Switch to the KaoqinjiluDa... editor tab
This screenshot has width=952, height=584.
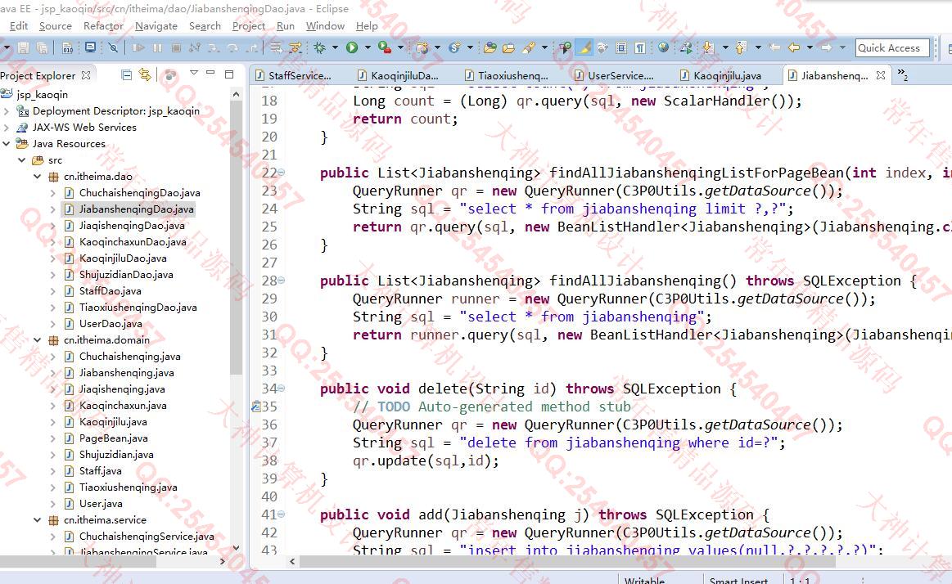pos(399,76)
